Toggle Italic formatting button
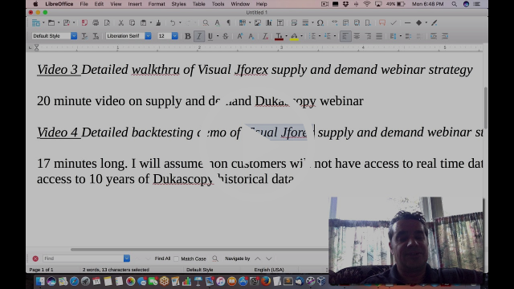The width and height of the screenshot is (514, 289). 199,36
